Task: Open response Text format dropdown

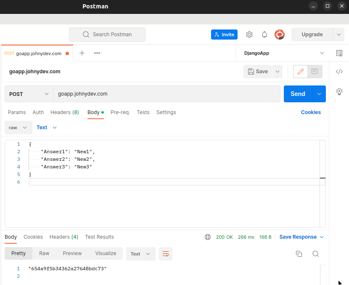Action: click(141, 254)
